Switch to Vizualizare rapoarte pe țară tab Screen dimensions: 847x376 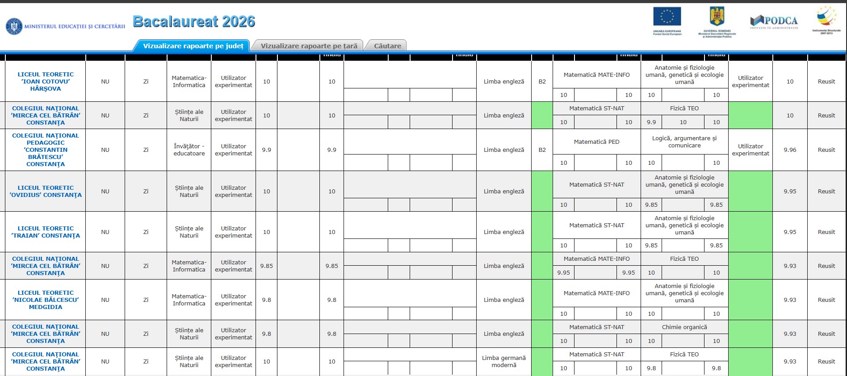[309, 46]
